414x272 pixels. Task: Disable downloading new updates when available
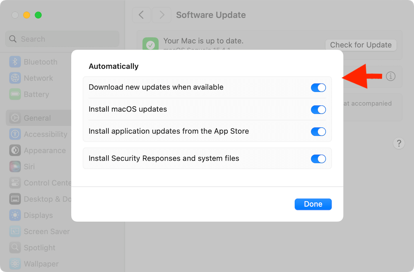318,87
